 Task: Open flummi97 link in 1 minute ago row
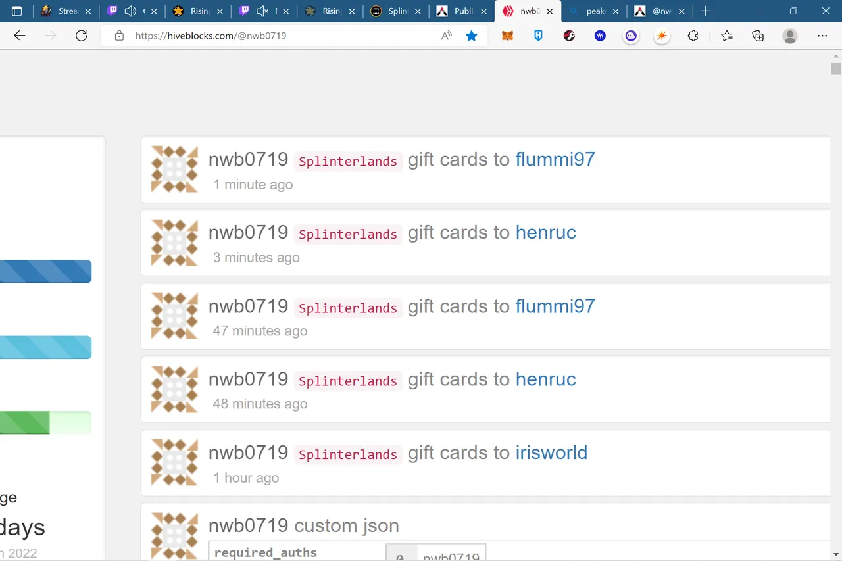click(x=555, y=159)
